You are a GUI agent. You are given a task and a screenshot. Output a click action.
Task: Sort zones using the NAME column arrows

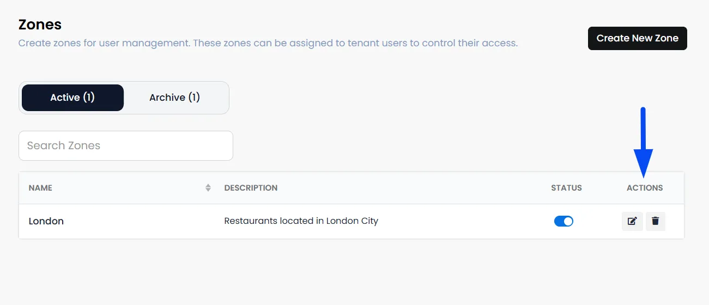208,188
